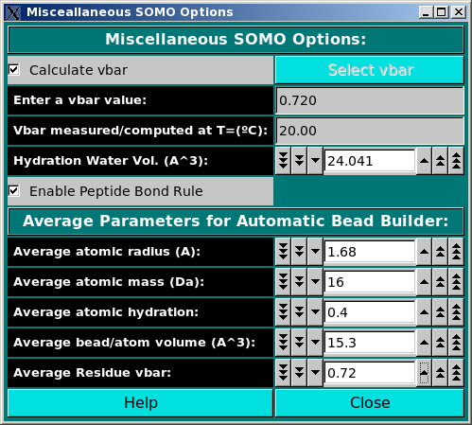Screen dimensions: 472x425
Task: Double-arrow decrease Average Residue vbar
Action: point(299,373)
